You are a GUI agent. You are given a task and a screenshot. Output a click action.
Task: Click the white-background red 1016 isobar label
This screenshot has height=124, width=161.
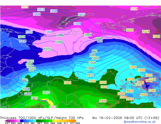(25, 7)
